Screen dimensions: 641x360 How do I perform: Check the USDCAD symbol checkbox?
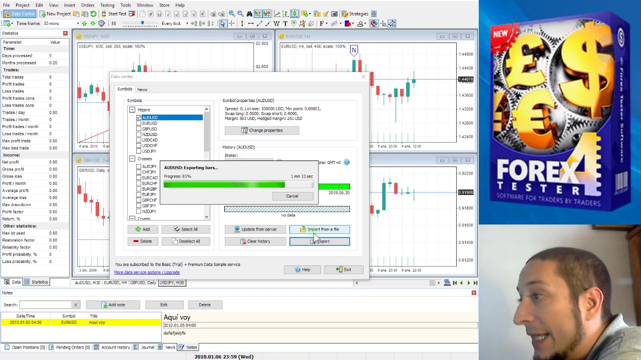click(139, 140)
